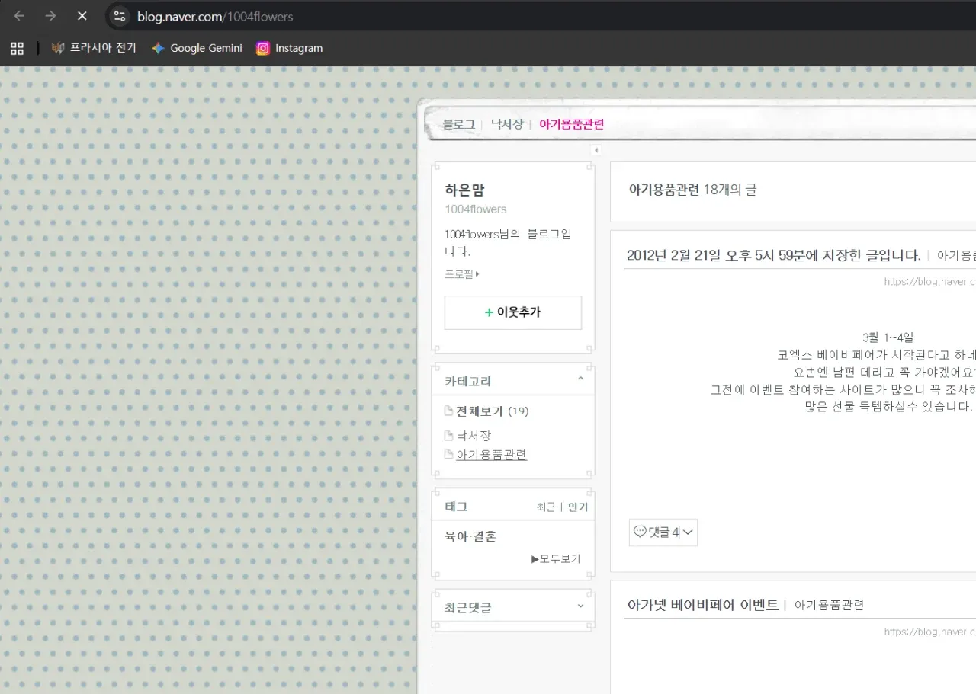Click the 프라시아 전기 bookmark icon
The image size is (976, 694).
58,47
